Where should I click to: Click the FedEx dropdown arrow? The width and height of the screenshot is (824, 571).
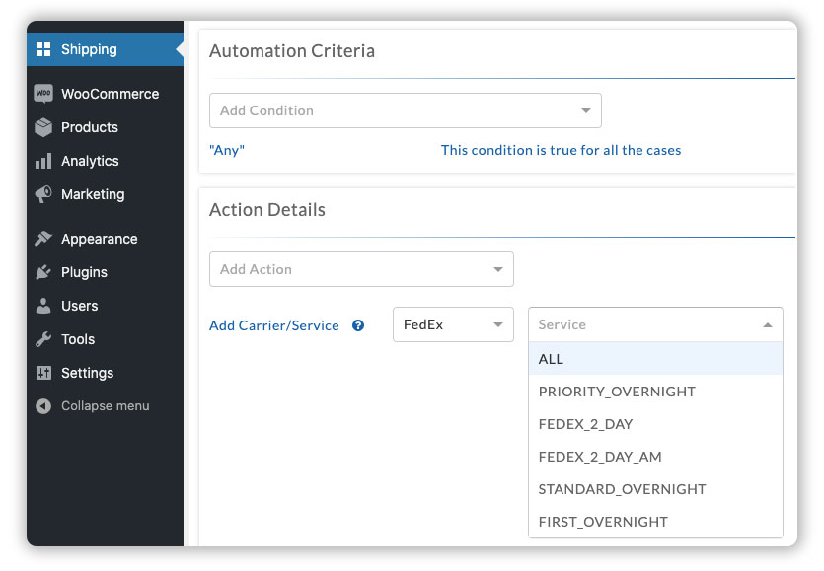point(497,325)
